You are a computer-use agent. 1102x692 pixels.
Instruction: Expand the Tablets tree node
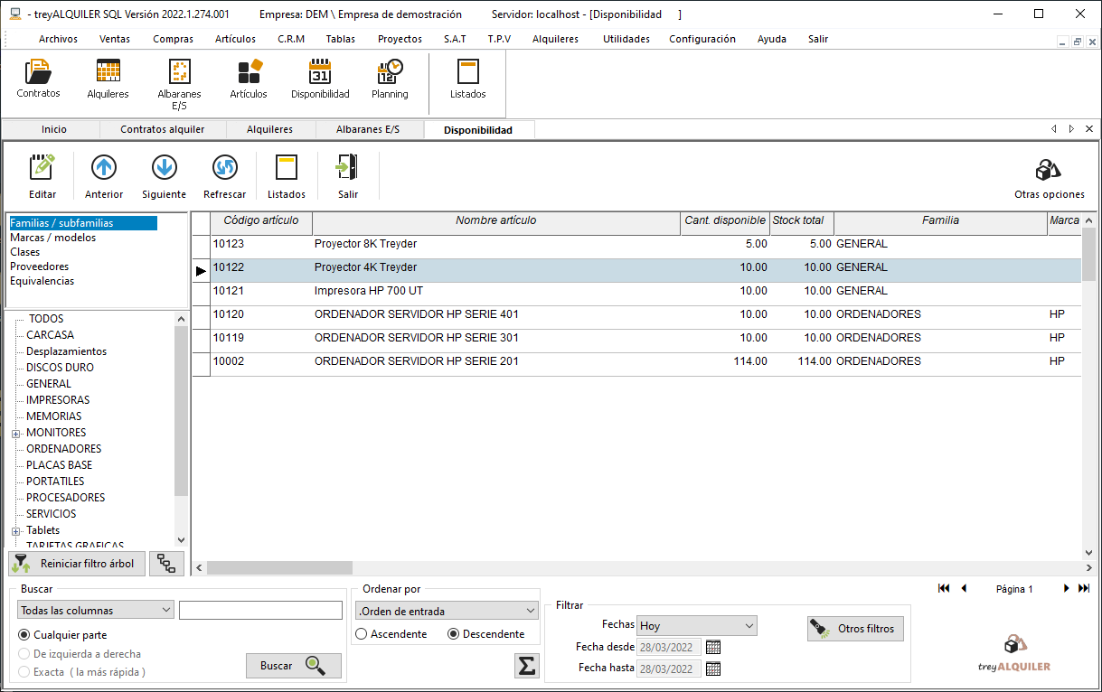click(15, 530)
